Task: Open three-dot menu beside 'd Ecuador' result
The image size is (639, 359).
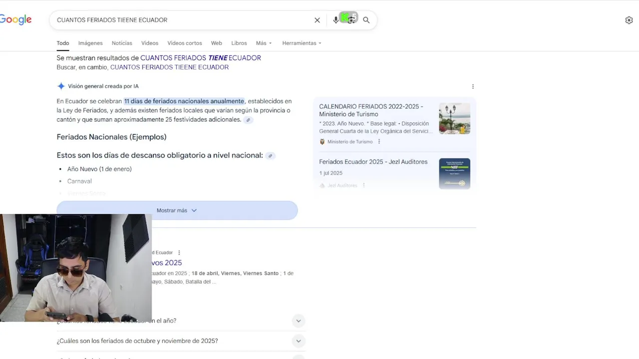Action: coord(179,253)
